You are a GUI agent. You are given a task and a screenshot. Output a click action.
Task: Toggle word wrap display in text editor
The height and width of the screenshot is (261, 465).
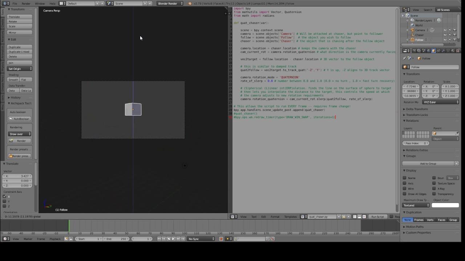359,217
